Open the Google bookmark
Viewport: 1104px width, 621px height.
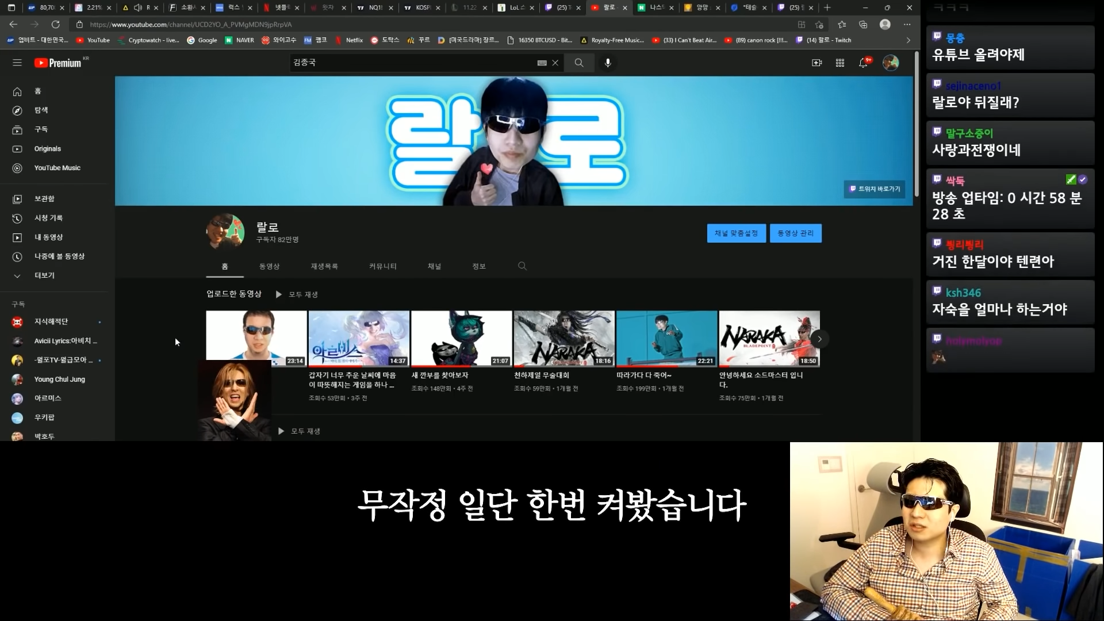(x=202, y=40)
